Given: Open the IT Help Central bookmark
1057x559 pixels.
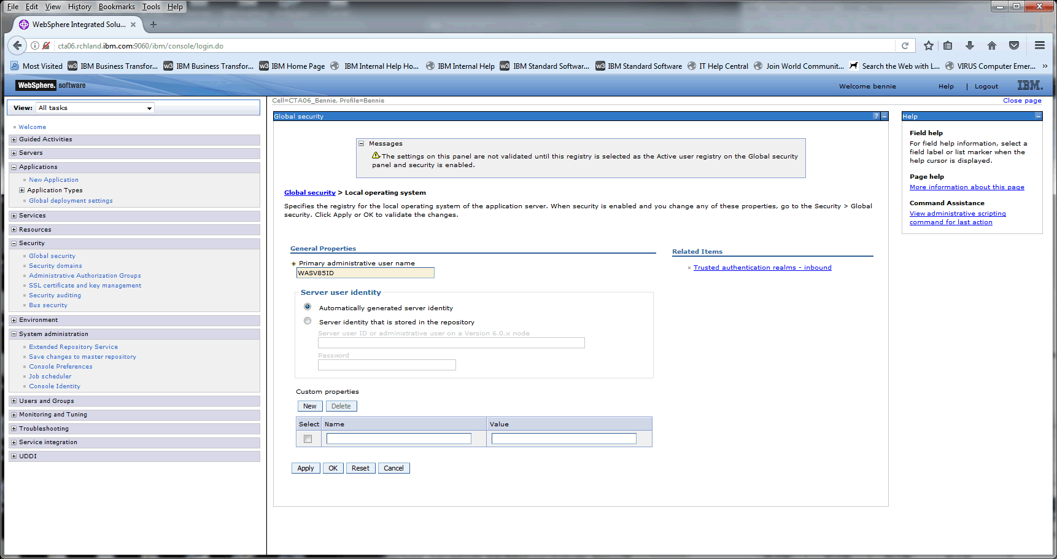Looking at the screenshot, I should (x=718, y=66).
